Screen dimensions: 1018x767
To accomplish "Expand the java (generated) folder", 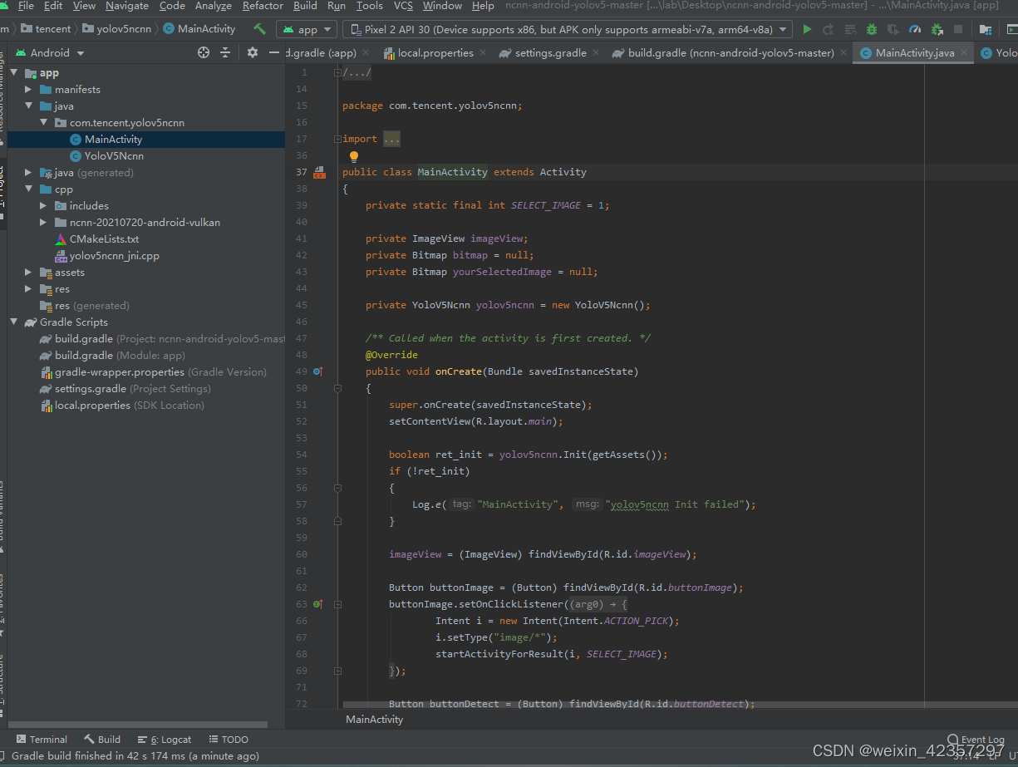I will tap(28, 173).
